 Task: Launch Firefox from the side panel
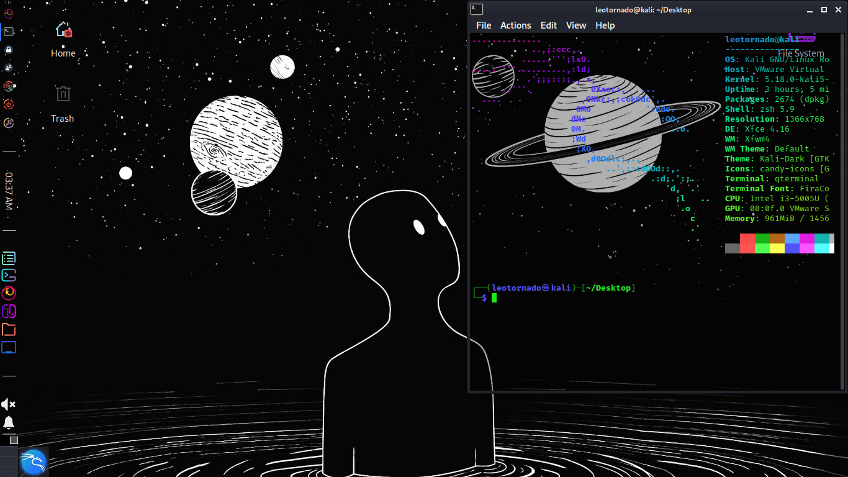(9, 293)
